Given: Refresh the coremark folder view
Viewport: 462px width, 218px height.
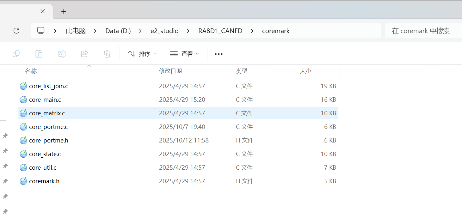Looking at the screenshot, I should [16, 31].
